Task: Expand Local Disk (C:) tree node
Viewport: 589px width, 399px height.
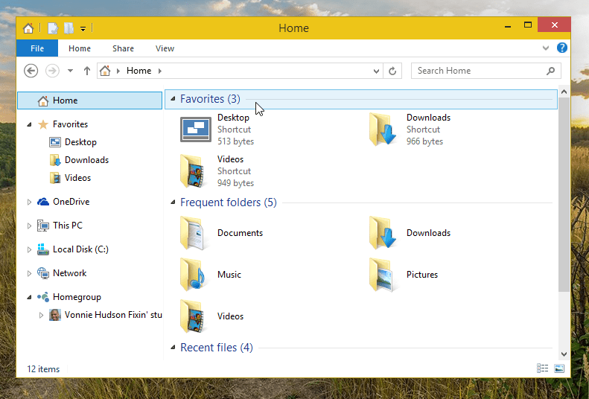Action: coord(29,249)
